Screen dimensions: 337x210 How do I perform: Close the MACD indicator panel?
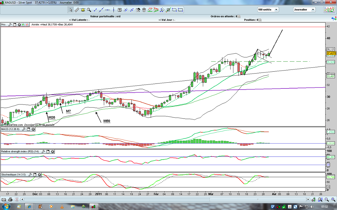[33, 129]
